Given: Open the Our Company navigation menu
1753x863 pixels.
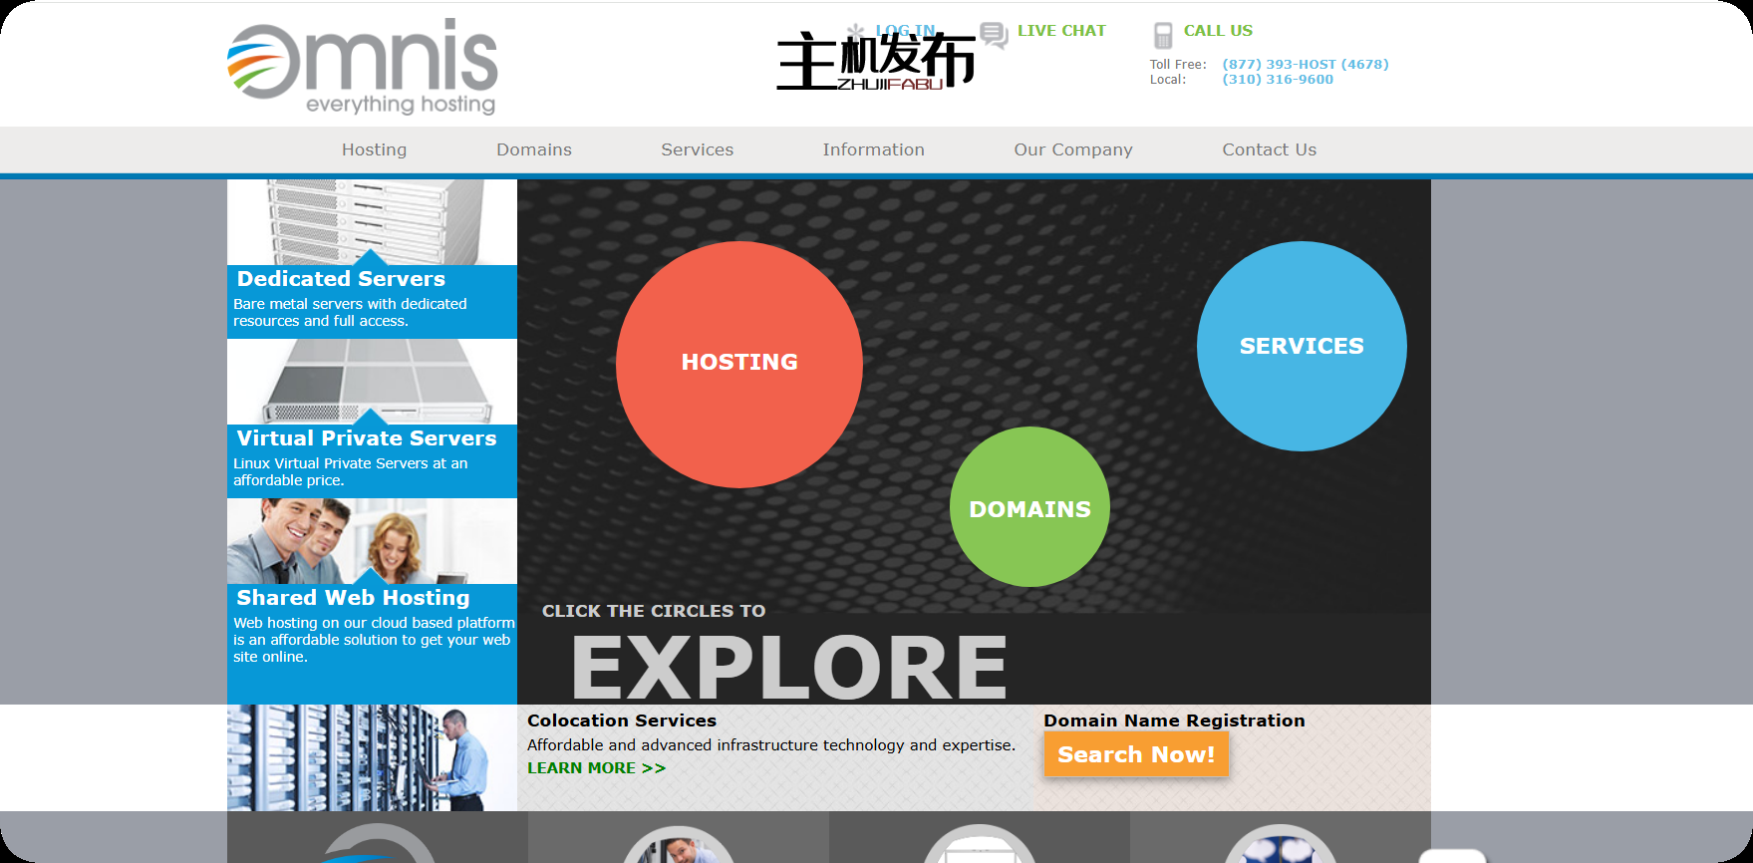Looking at the screenshot, I should pos(1073,149).
